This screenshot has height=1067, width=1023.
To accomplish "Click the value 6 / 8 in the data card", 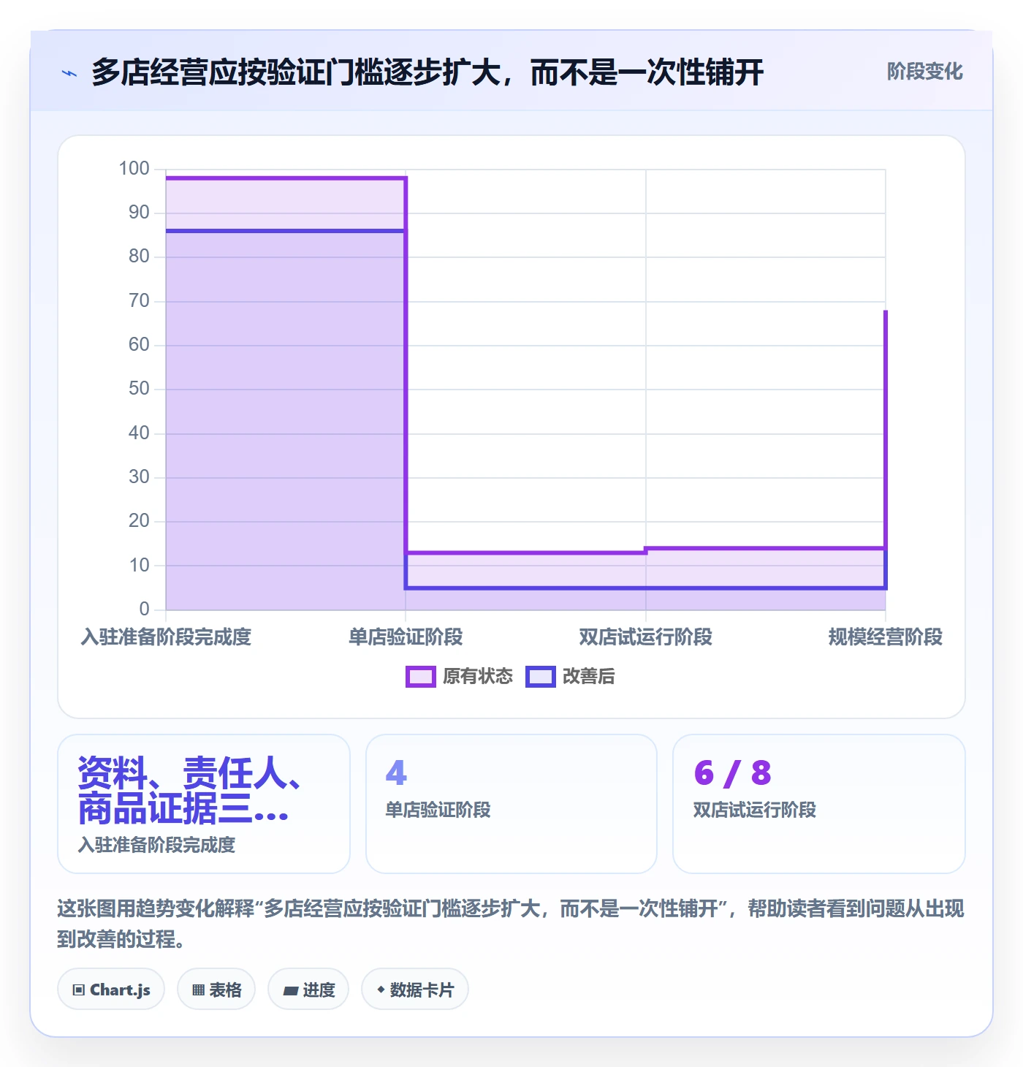I will click(732, 773).
